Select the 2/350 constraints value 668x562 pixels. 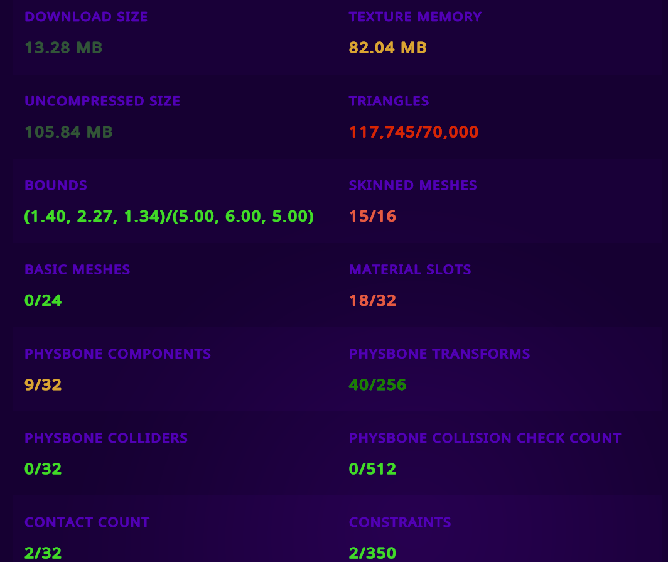pos(373,553)
